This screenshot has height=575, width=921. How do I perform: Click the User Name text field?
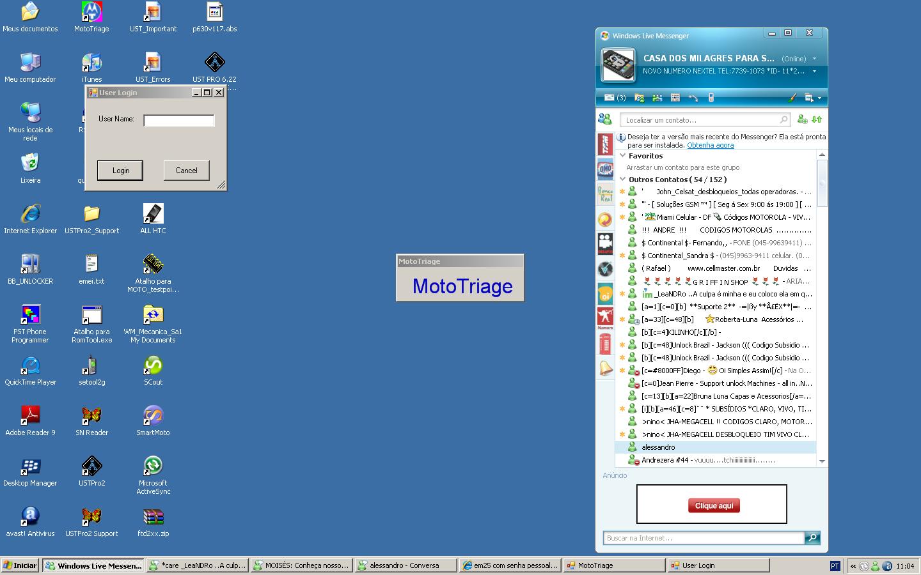point(179,120)
